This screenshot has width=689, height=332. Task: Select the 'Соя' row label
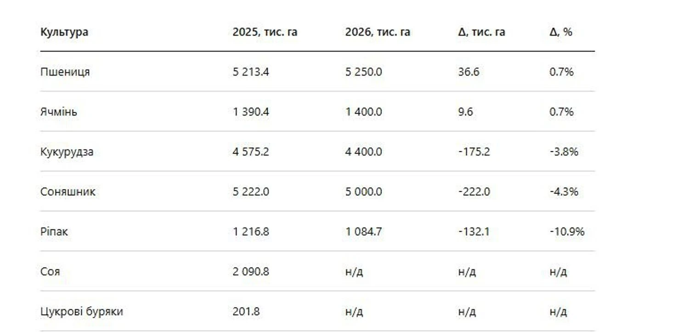click(x=50, y=271)
